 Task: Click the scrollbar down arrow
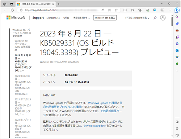point(172,136)
